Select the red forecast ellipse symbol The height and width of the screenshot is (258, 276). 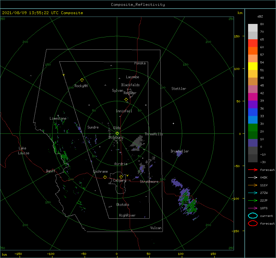click(253, 223)
